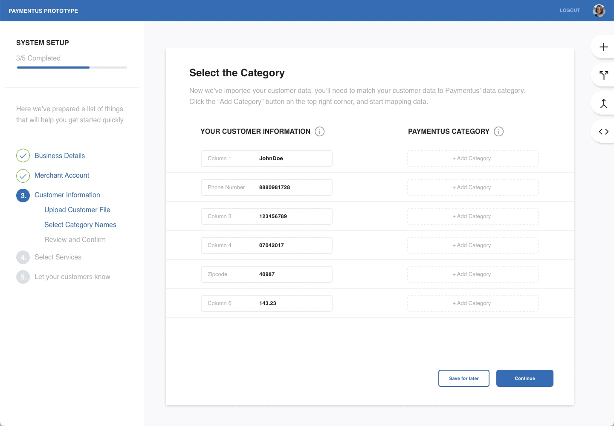
Task: Add Category for Column 1 JohnDoe
Action: pyautogui.click(x=473, y=158)
